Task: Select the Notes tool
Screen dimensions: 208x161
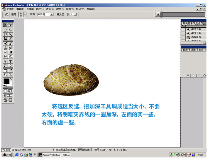Action: [5, 71]
